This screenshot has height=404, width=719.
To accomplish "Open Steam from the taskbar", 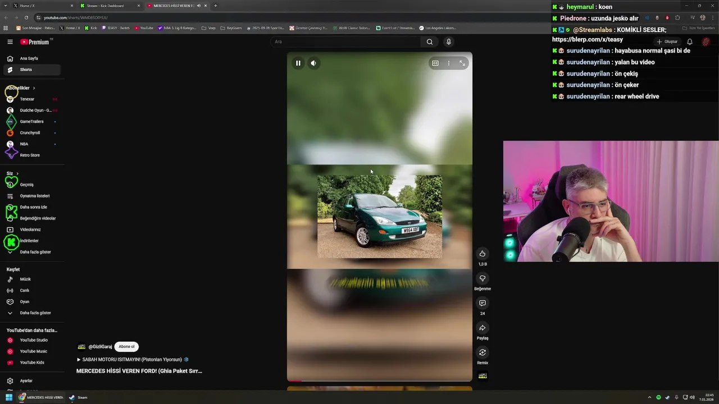I will (78, 397).
